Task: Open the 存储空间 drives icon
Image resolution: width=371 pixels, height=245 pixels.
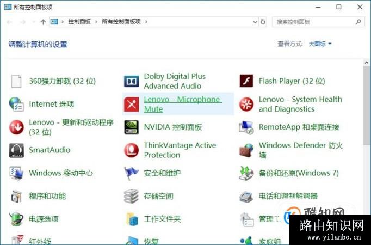Action: [131, 196]
